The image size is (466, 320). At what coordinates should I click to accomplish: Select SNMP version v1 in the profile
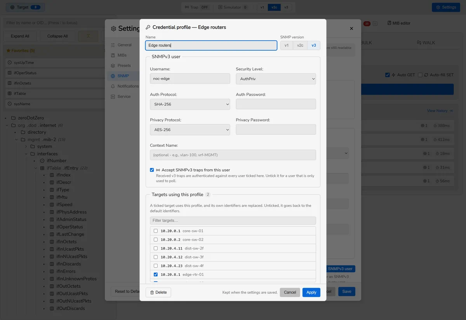pyautogui.click(x=287, y=45)
